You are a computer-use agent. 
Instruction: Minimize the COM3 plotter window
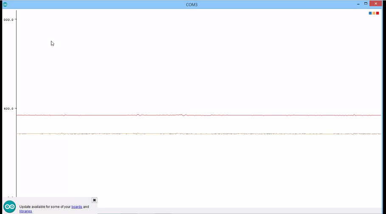358,4
